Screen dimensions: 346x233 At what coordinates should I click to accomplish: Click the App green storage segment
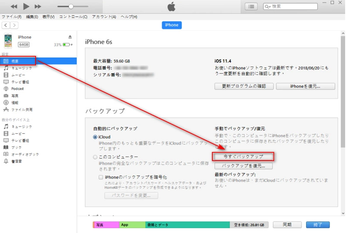(132, 225)
